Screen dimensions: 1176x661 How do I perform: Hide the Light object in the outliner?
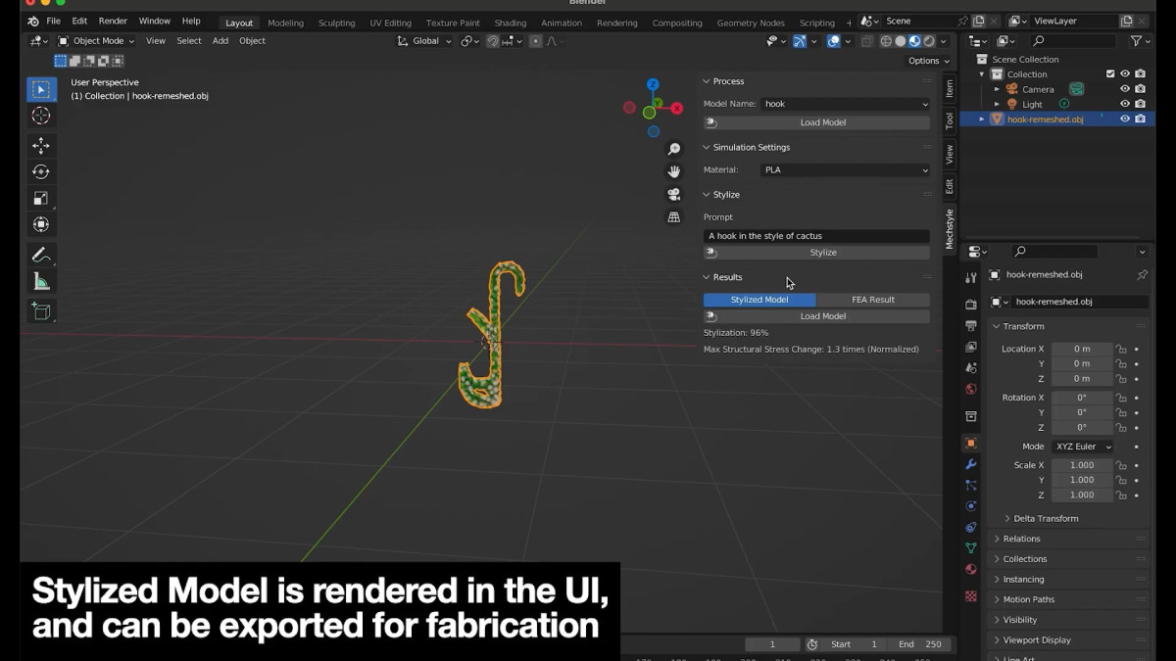(x=1125, y=104)
